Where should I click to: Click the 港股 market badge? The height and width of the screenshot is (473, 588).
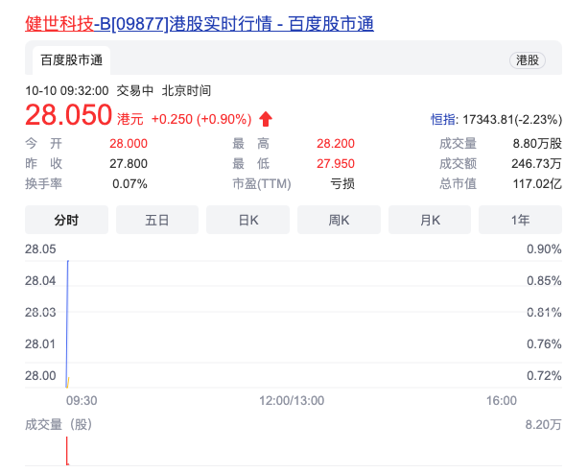point(528,60)
